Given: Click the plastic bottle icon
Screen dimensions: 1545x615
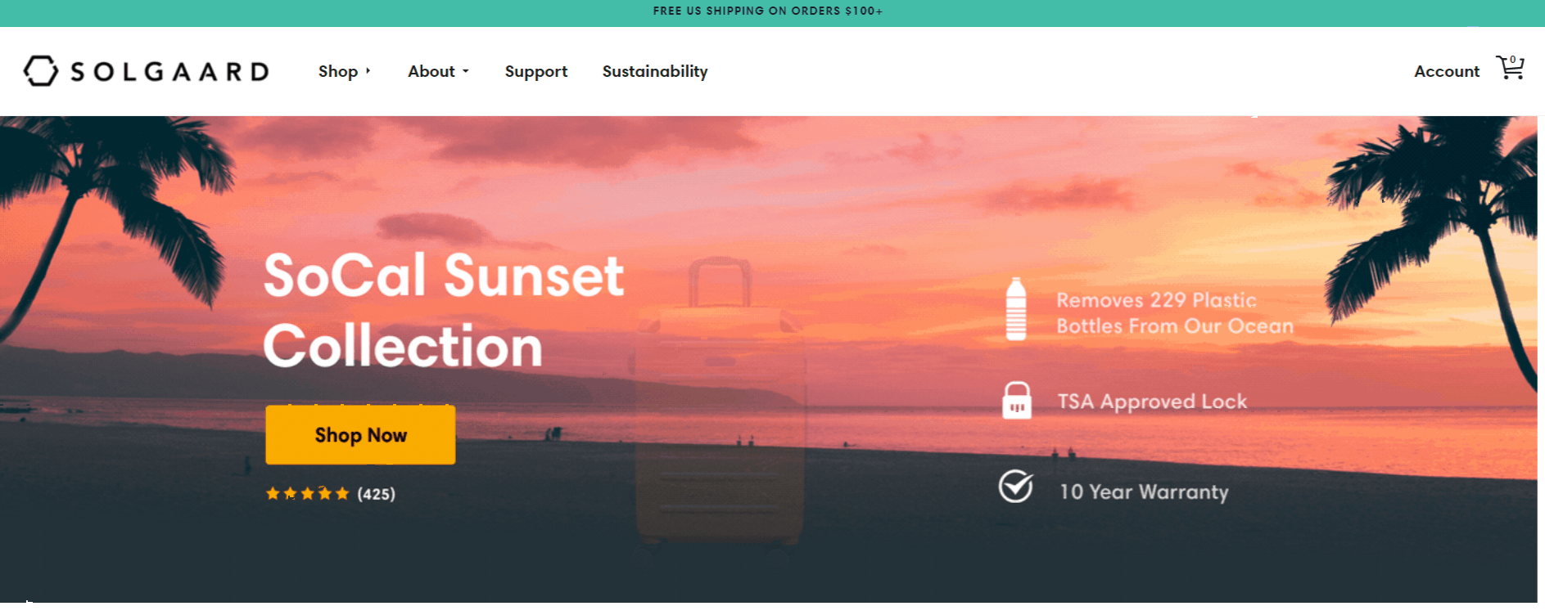Looking at the screenshot, I should (1016, 309).
